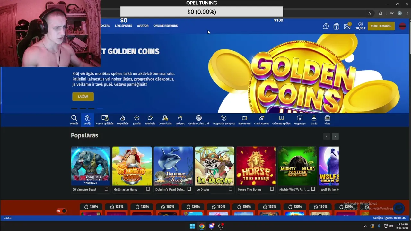Open the system volume icon
The height and width of the screenshot is (231, 411).
tap(391, 226)
